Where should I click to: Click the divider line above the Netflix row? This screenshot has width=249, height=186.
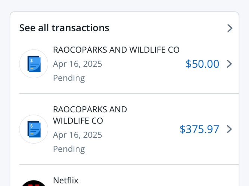point(129,164)
